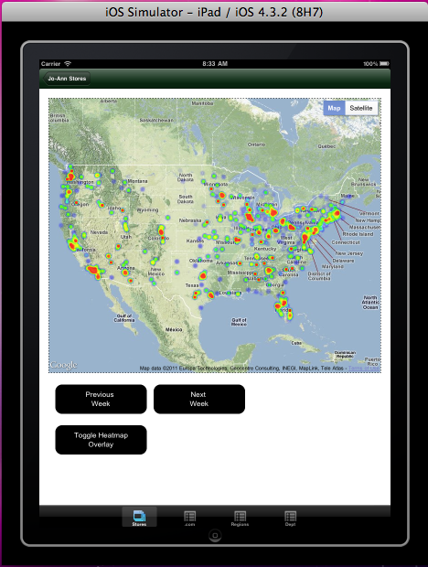Switch map to Satellite view
Screen dimensions: 428x567
pos(361,108)
